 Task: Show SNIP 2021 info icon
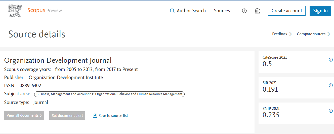point(331,111)
